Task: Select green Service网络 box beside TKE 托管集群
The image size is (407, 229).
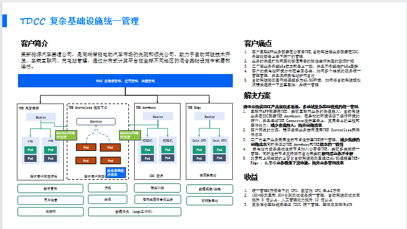Action: click(x=66, y=135)
